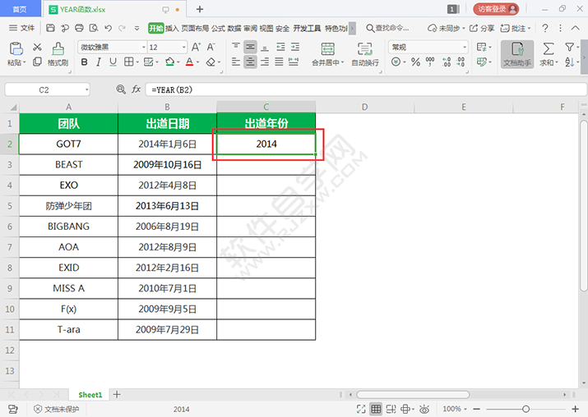
Task: Undo the last action
Action: click(109, 28)
